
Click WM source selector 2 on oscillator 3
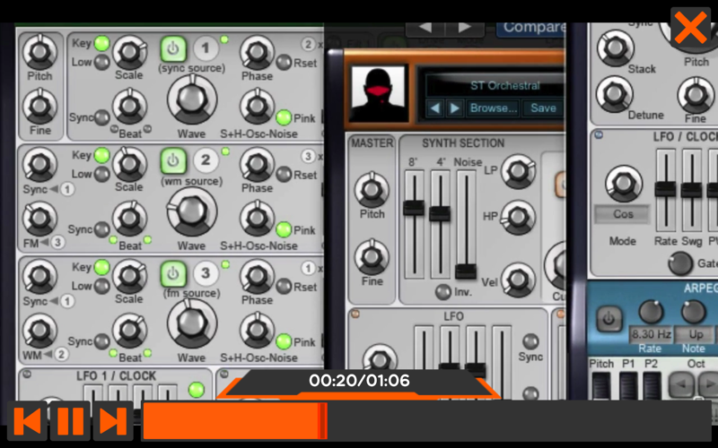click(61, 353)
